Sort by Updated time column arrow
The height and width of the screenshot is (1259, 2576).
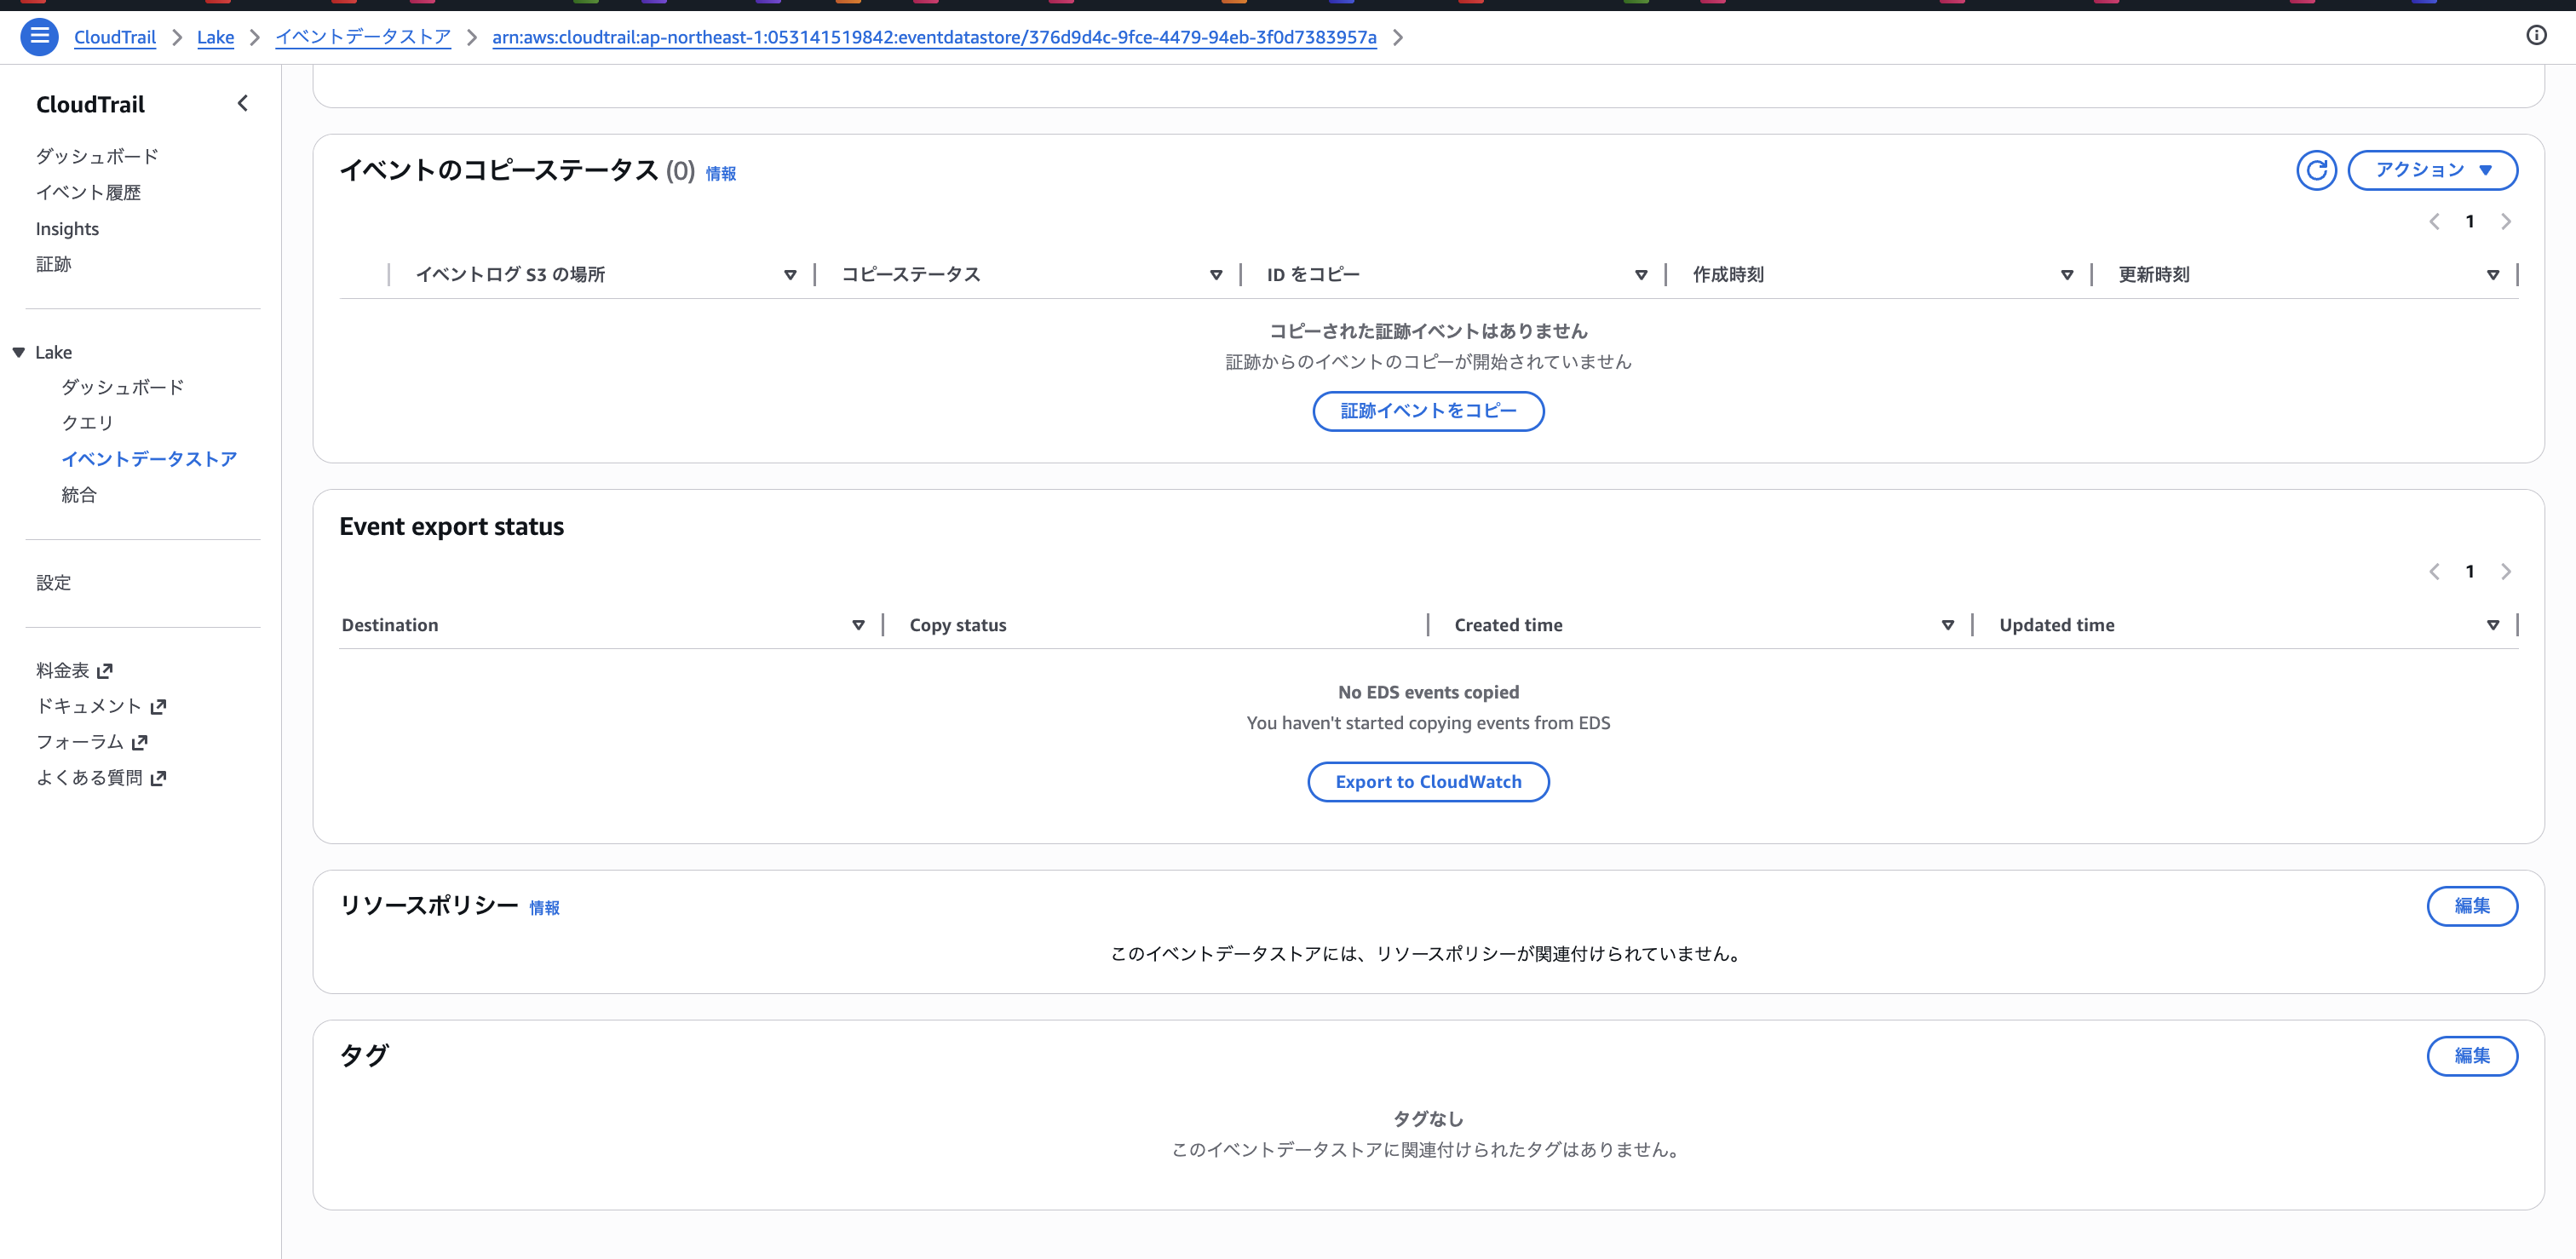tap(2493, 625)
